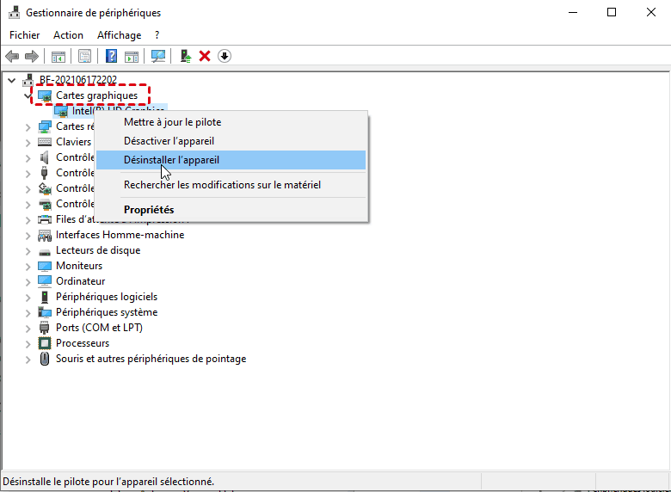Click the Forward arrow toolbar icon

click(x=32, y=56)
